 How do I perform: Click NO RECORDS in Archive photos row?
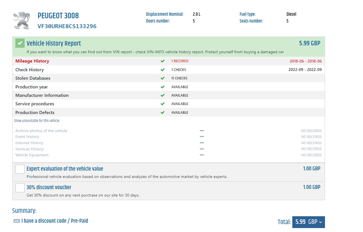click(311, 131)
